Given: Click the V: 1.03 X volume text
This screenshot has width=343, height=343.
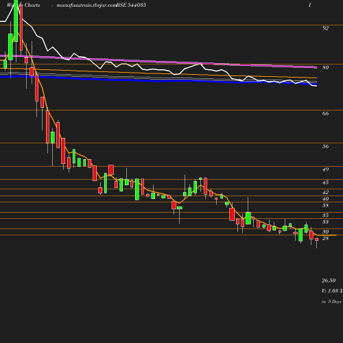Looking at the screenshot, I should [x=332, y=291].
